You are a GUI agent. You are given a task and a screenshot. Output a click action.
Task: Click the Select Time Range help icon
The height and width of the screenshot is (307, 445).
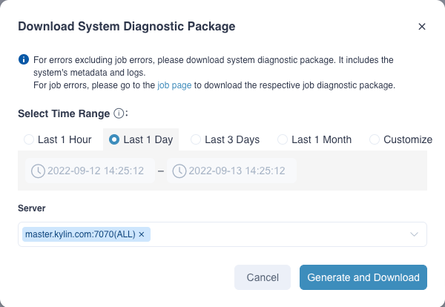click(x=118, y=113)
